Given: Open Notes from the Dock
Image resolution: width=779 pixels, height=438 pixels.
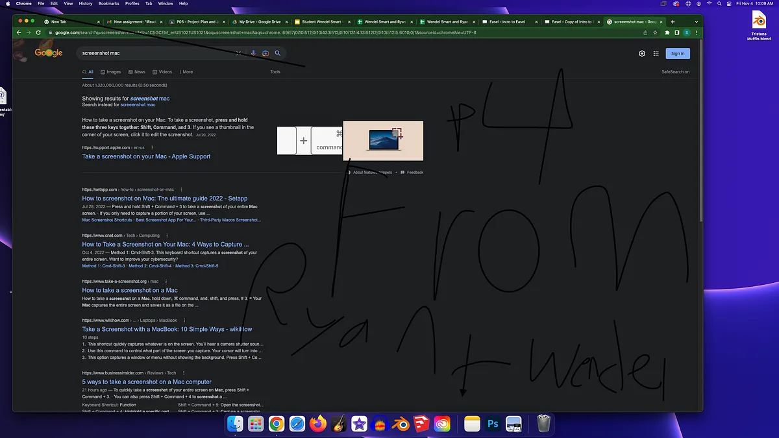Looking at the screenshot, I should pos(472,424).
